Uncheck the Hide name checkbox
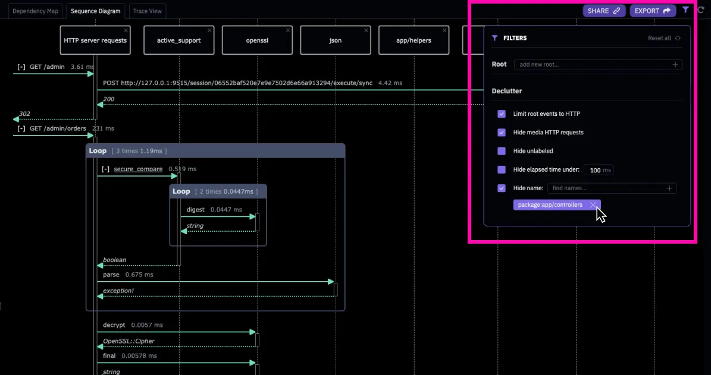 tap(502, 188)
